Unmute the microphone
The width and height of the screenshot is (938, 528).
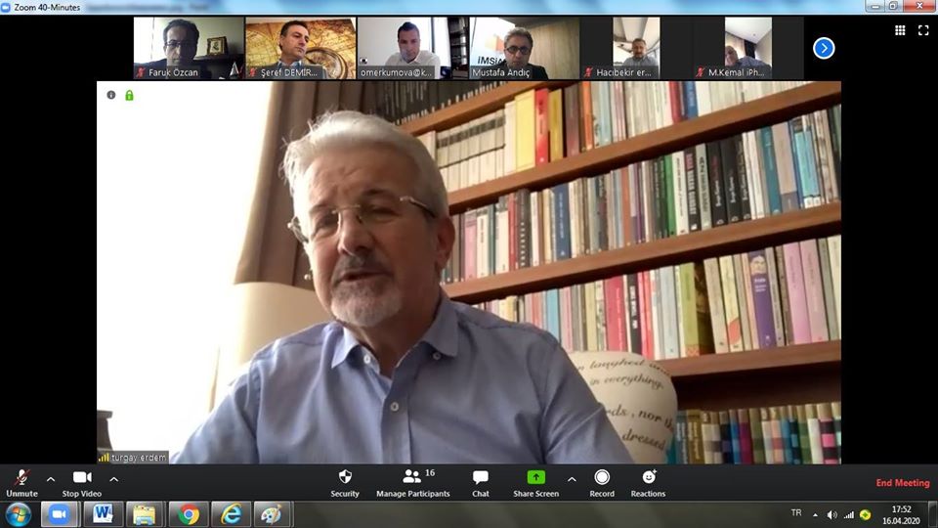[21, 481]
